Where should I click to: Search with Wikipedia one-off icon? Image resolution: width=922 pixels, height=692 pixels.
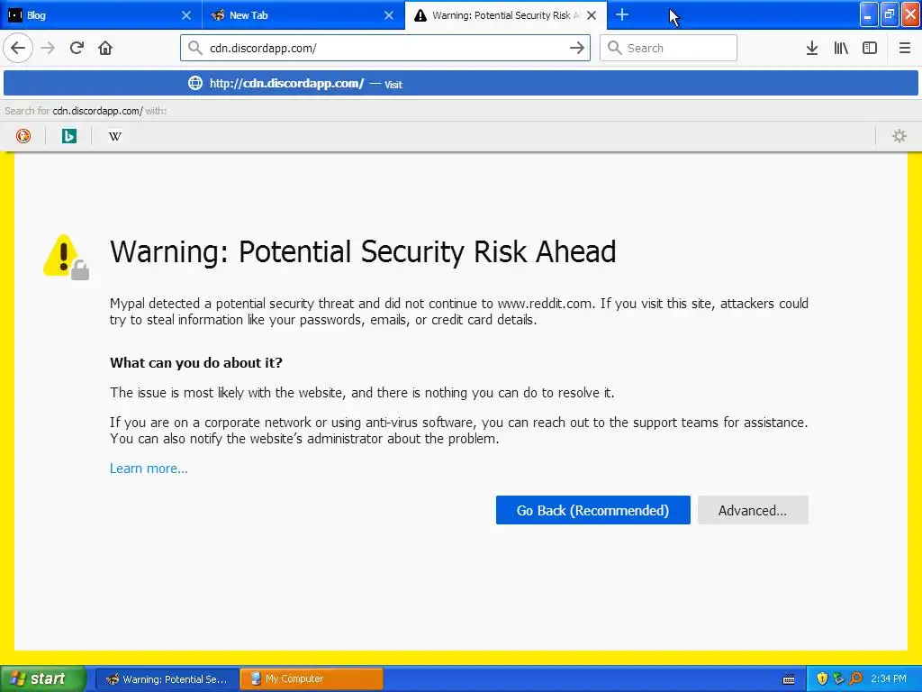(x=114, y=136)
